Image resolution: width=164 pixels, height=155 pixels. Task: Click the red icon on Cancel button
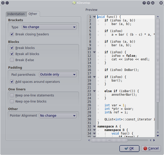[x=145, y=148]
